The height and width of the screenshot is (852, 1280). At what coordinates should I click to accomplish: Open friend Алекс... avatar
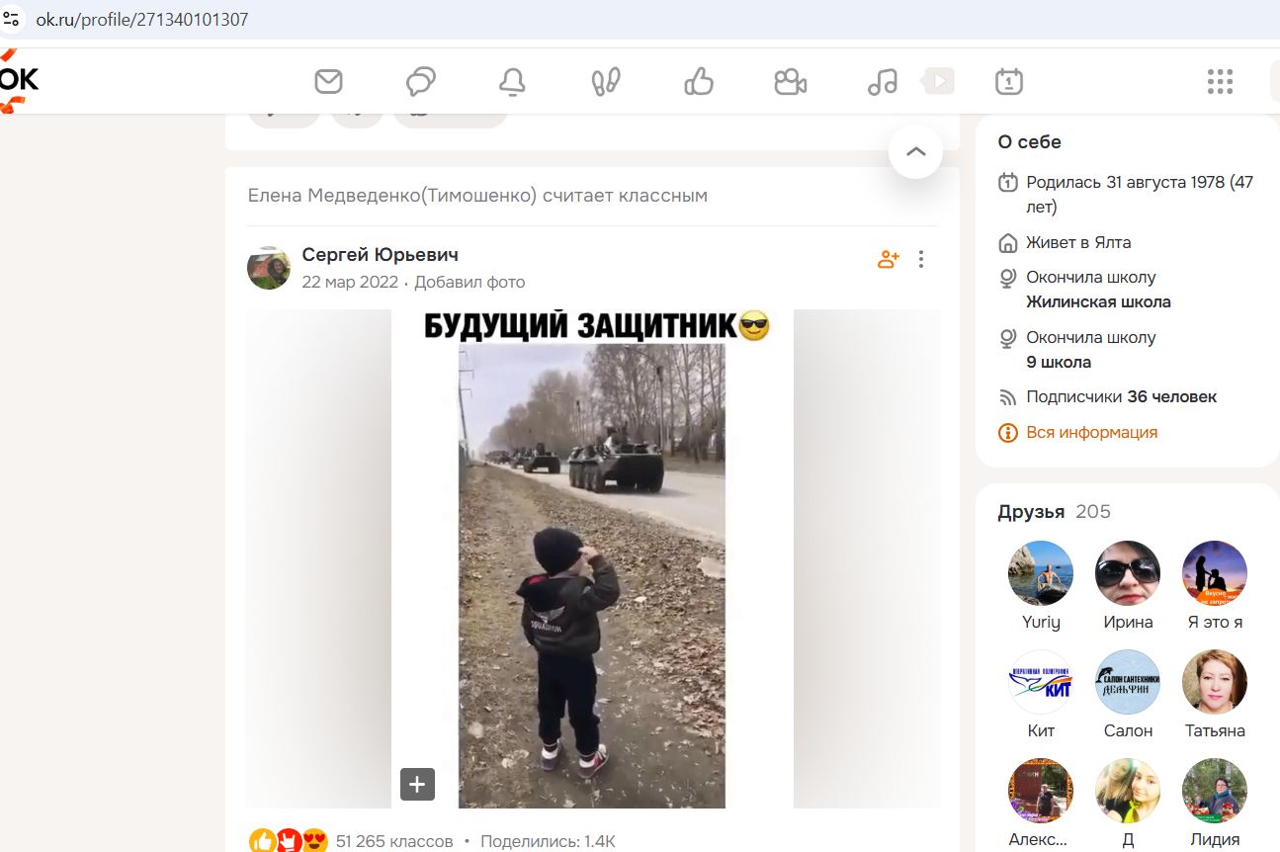click(1041, 791)
